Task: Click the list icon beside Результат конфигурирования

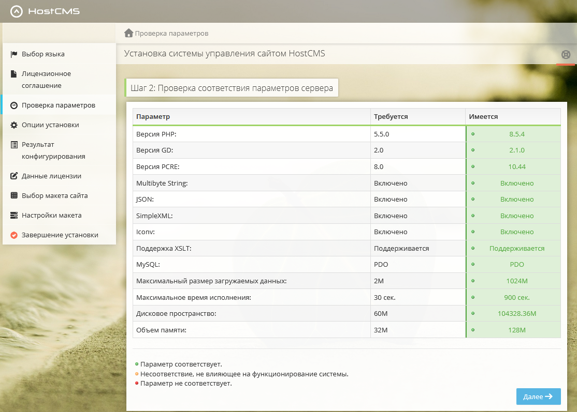Action: [x=14, y=145]
